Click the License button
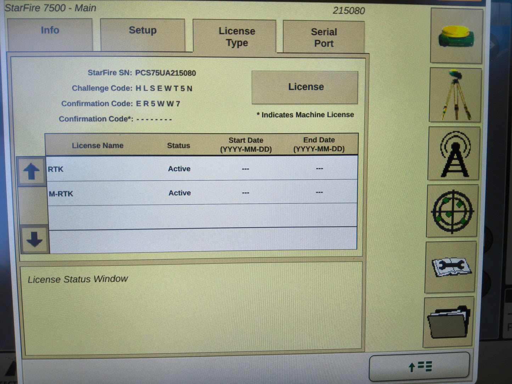The height and width of the screenshot is (384, 512). pos(305,87)
